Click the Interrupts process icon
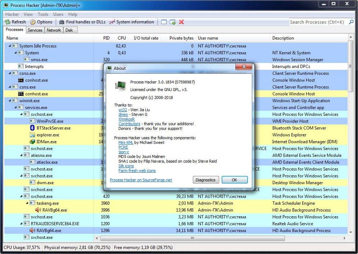Viewport: 358px width, 254px height. (x=21, y=66)
